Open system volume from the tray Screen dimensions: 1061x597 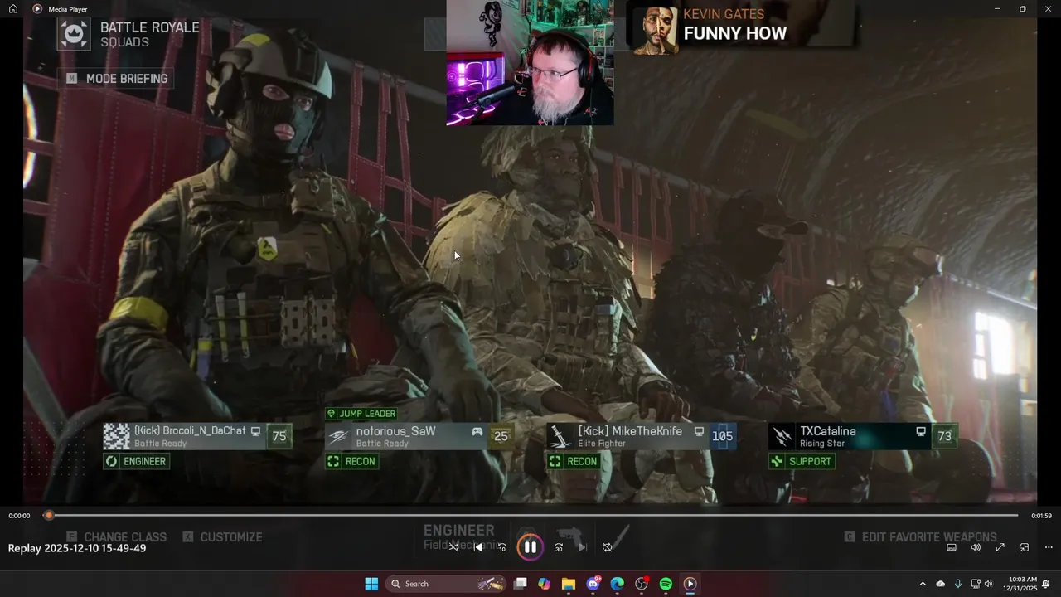pos(988,584)
